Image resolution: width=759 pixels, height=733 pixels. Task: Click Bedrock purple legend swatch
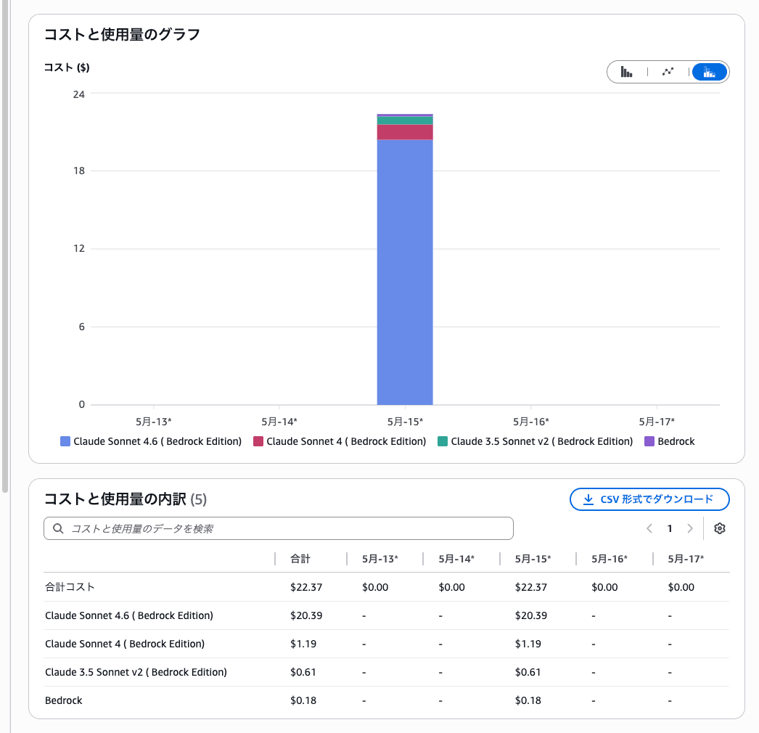(649, 441)
